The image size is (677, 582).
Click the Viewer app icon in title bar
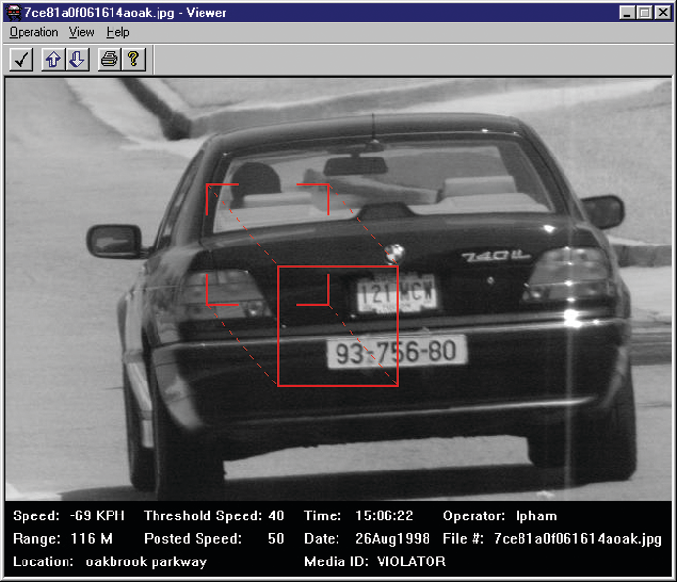13,12
